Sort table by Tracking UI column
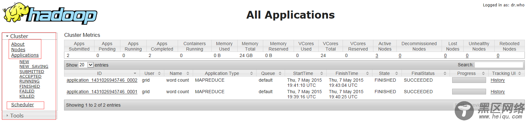This screenshot has height=122, width=529. pos(506,73)
